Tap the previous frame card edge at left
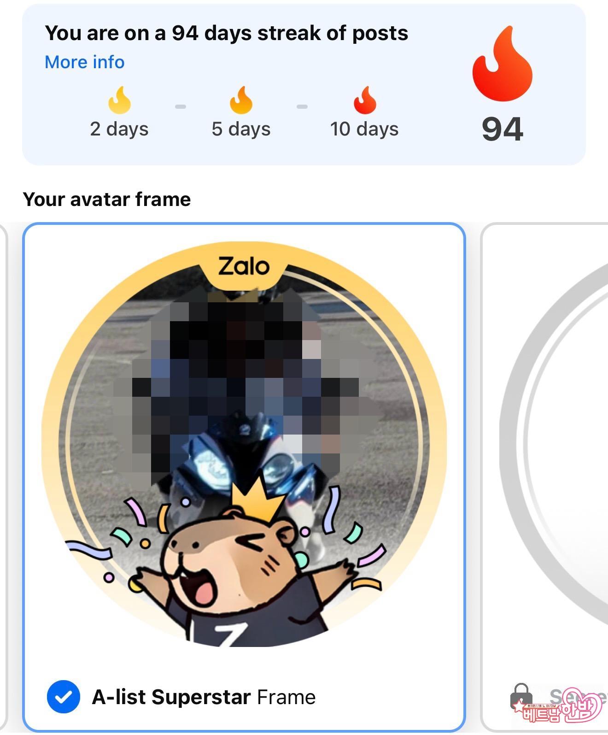The height and width of the screenshot is (735, 608). click(x=4, y=477)
